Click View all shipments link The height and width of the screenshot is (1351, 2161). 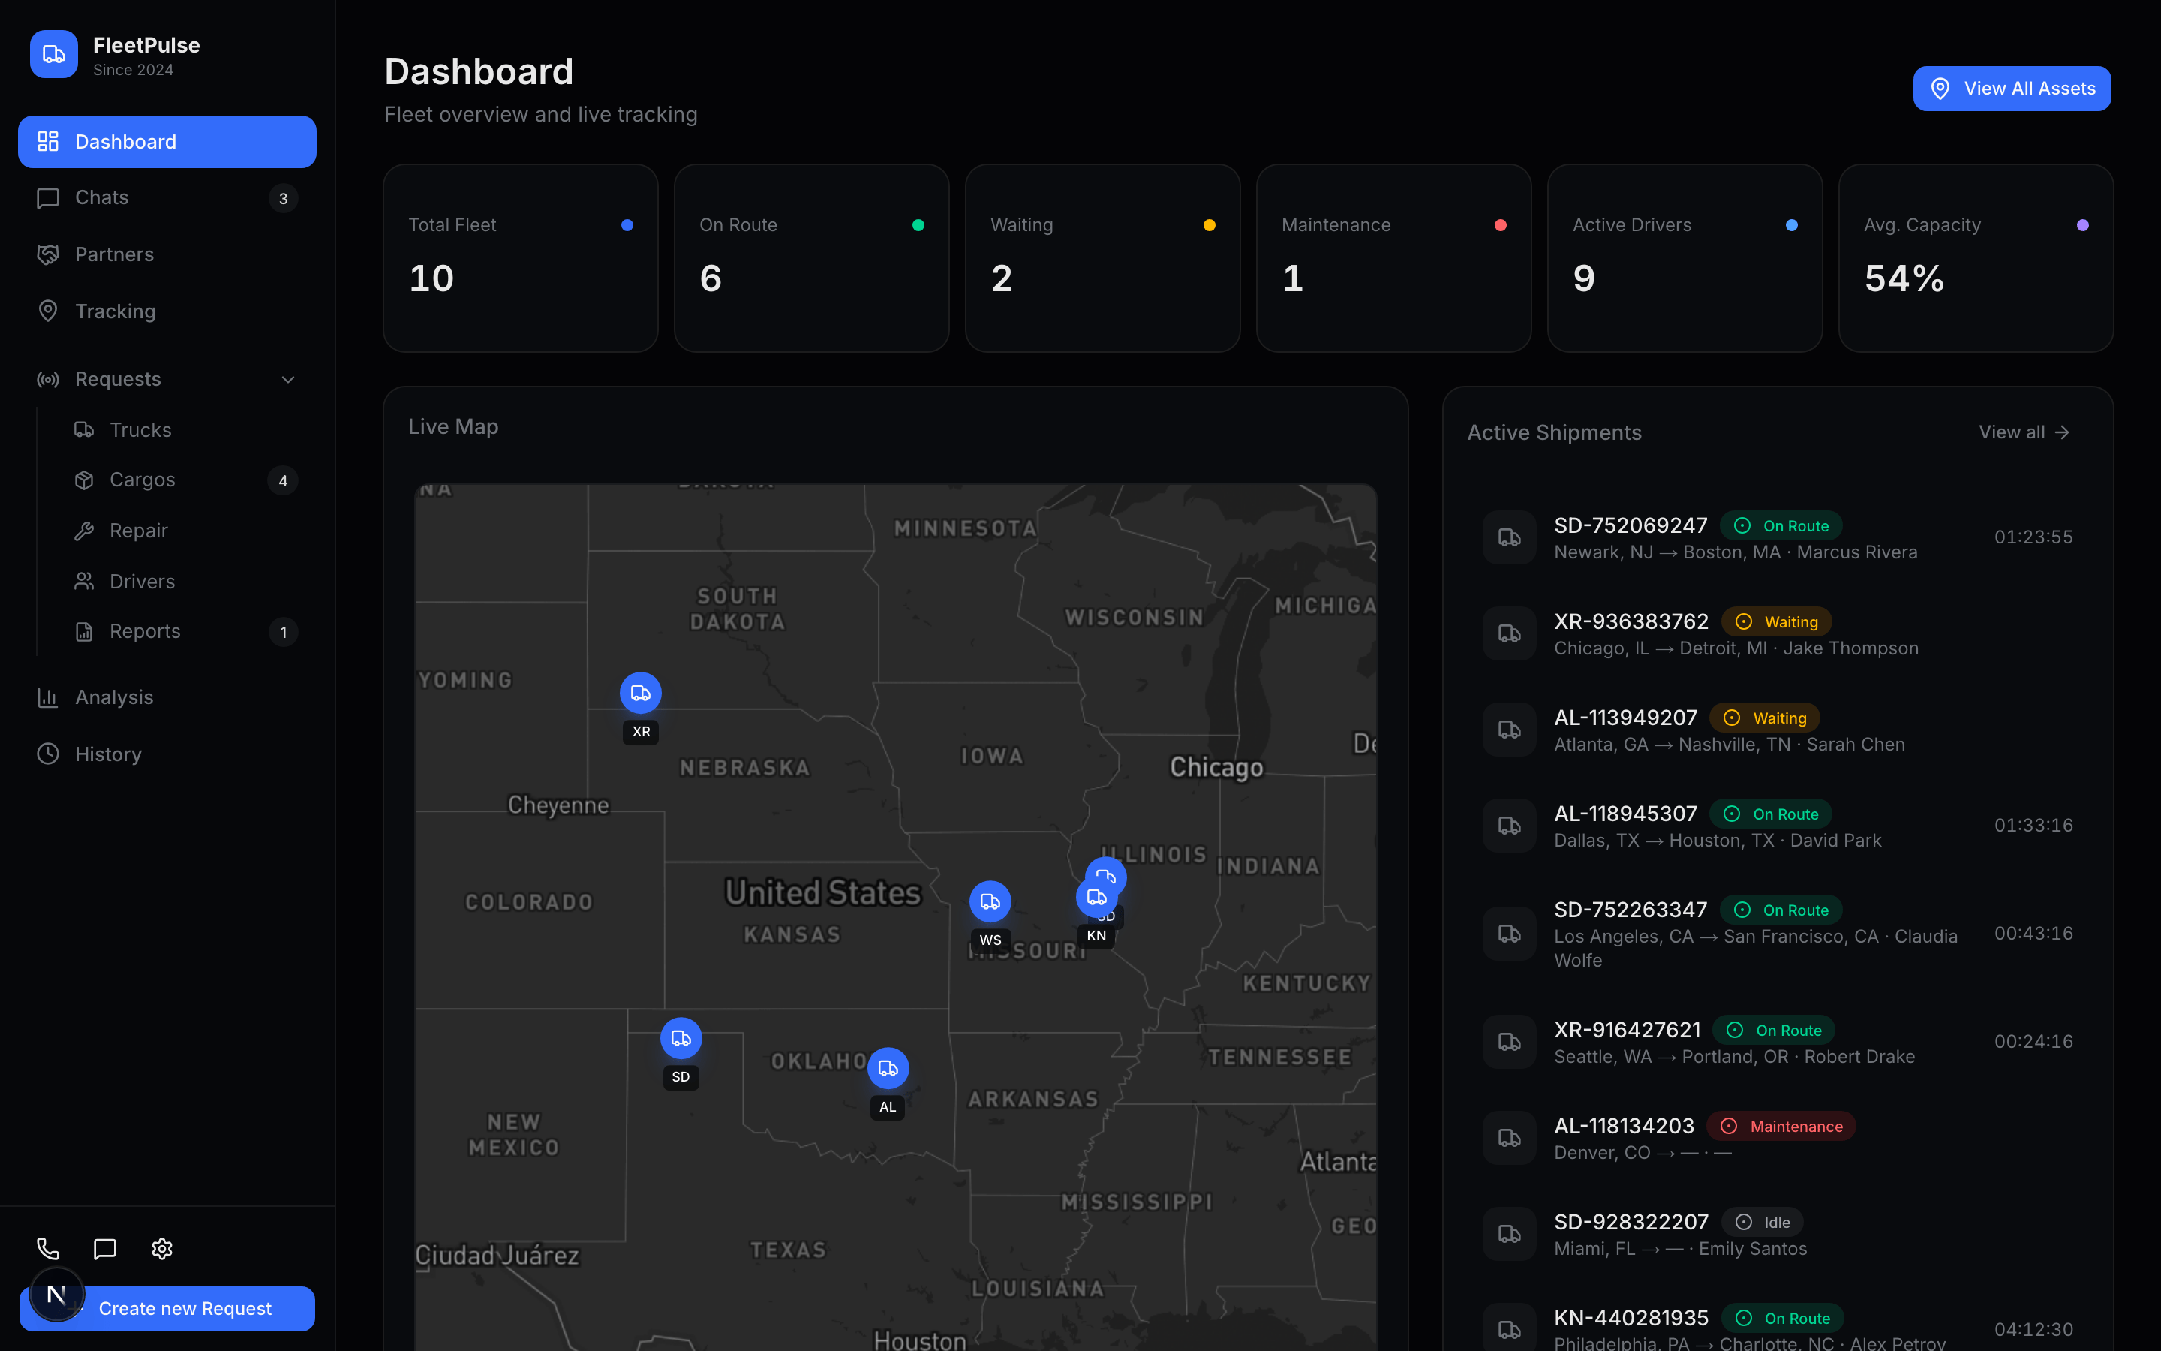point(2024,432)
